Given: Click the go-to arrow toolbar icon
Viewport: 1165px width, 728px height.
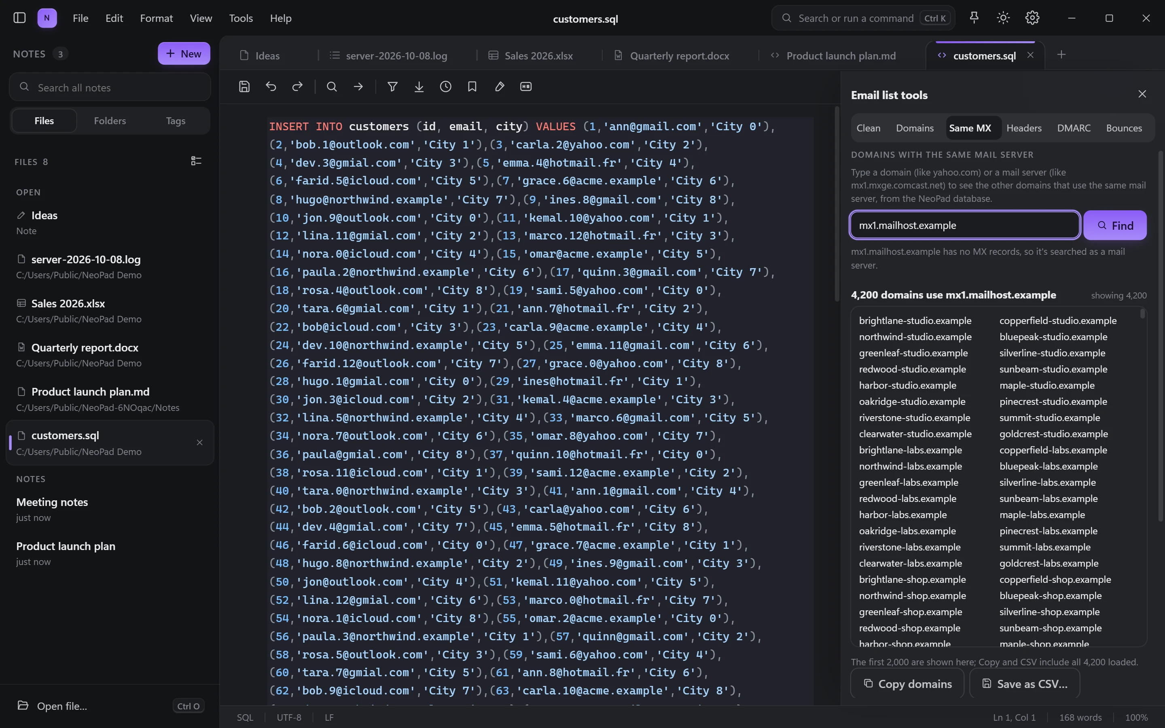Looking at the screenshot, I should (358, 87).
